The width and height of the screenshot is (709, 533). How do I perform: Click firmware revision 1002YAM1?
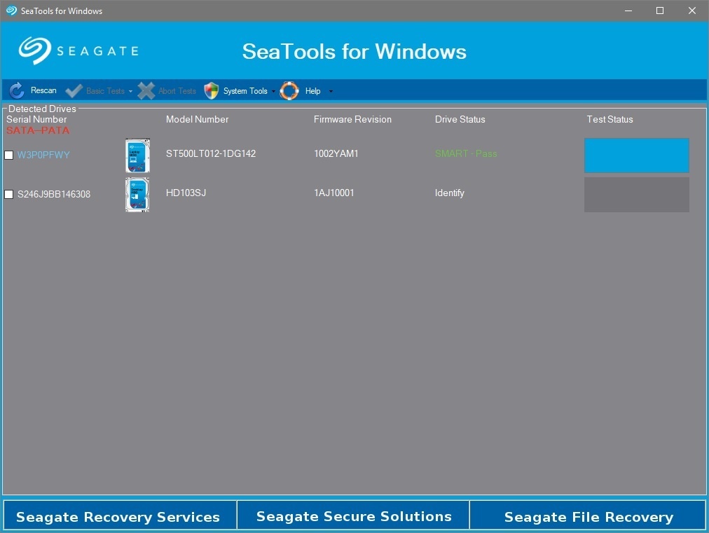pyautogui.click(x=336, y=153)
